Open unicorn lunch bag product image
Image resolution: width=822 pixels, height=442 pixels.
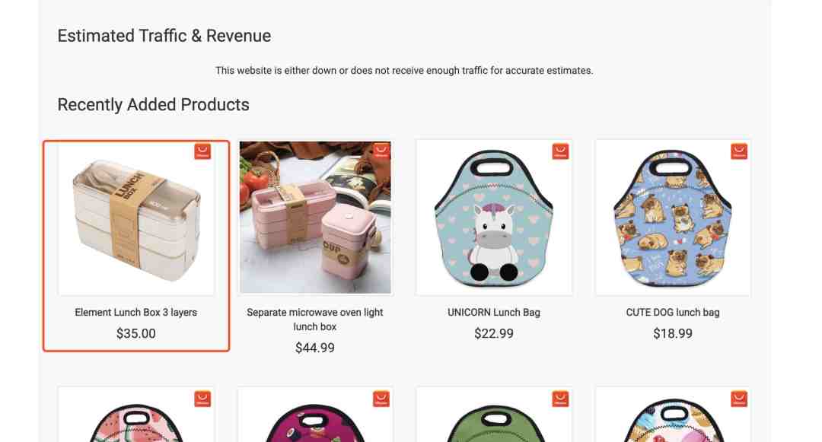(x=494, y=218)
